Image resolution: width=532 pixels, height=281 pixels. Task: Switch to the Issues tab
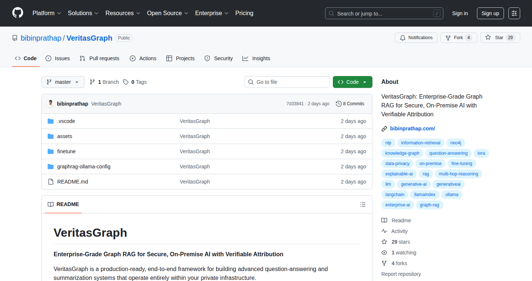58,58
